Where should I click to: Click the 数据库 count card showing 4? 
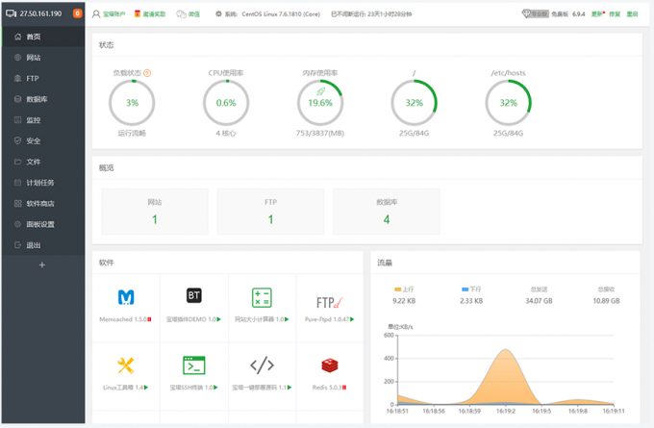[x=386, y=212]
